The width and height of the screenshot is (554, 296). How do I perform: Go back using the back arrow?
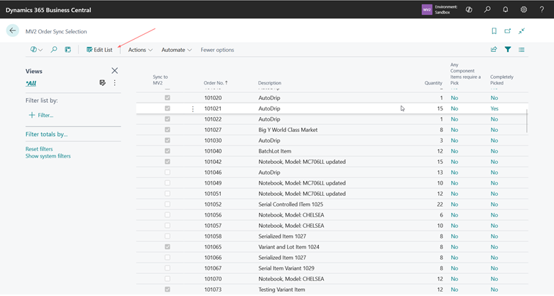pos(13,31)
